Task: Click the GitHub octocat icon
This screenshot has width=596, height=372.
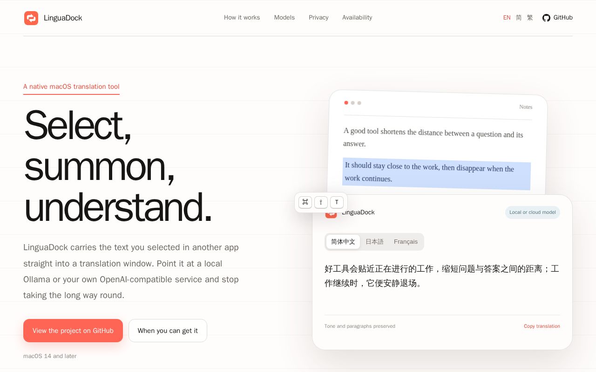Action: [x=546, y=18]
